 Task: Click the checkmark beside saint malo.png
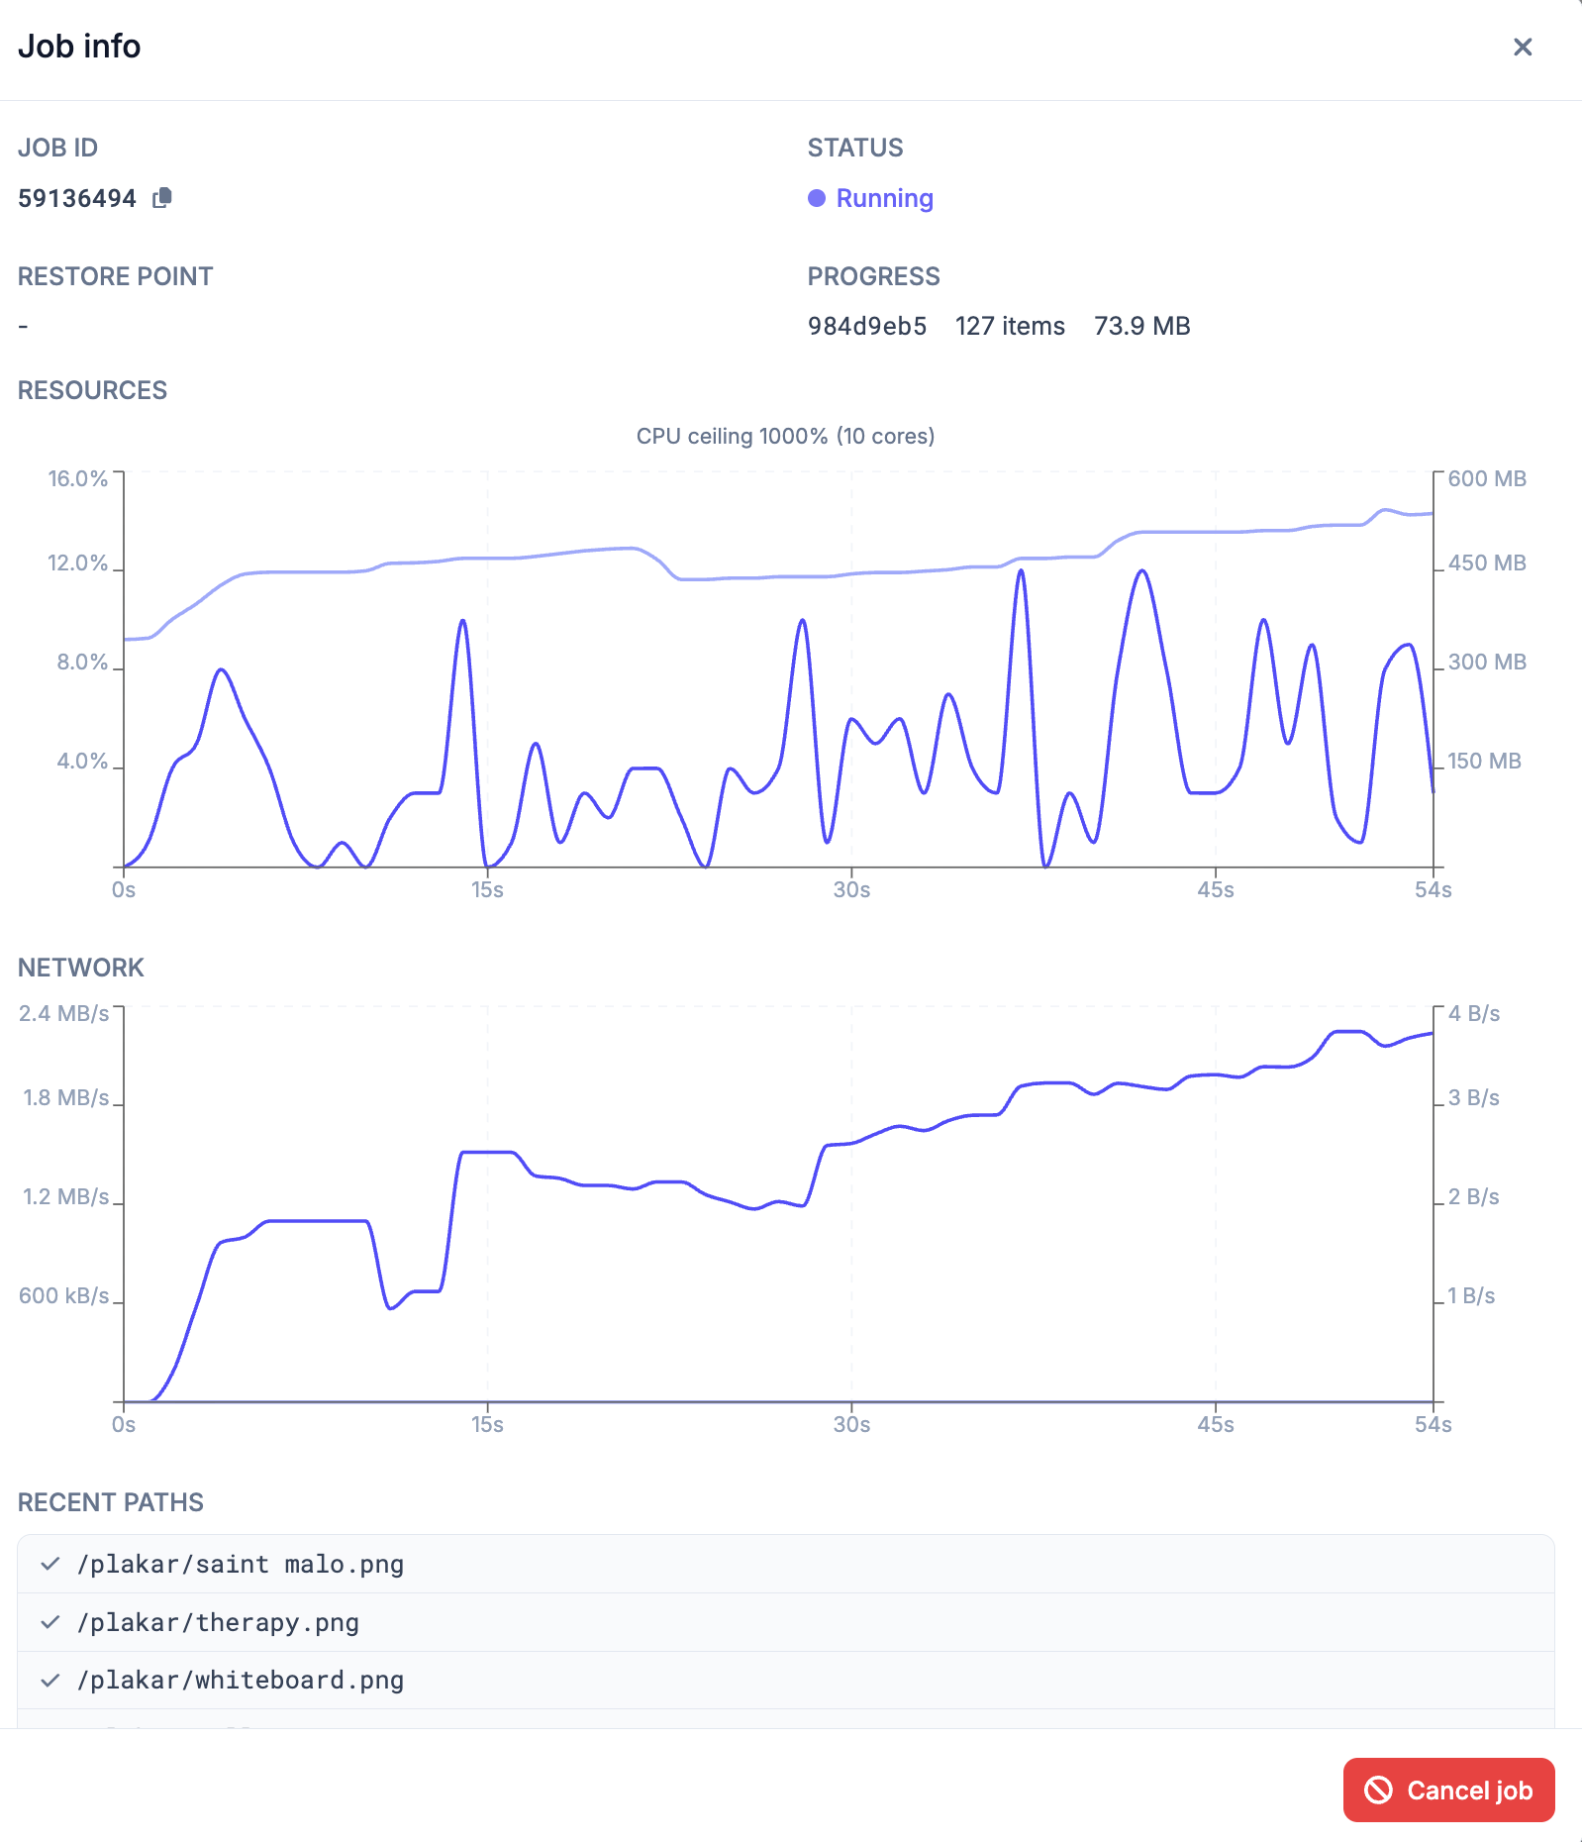point(50,1564)
